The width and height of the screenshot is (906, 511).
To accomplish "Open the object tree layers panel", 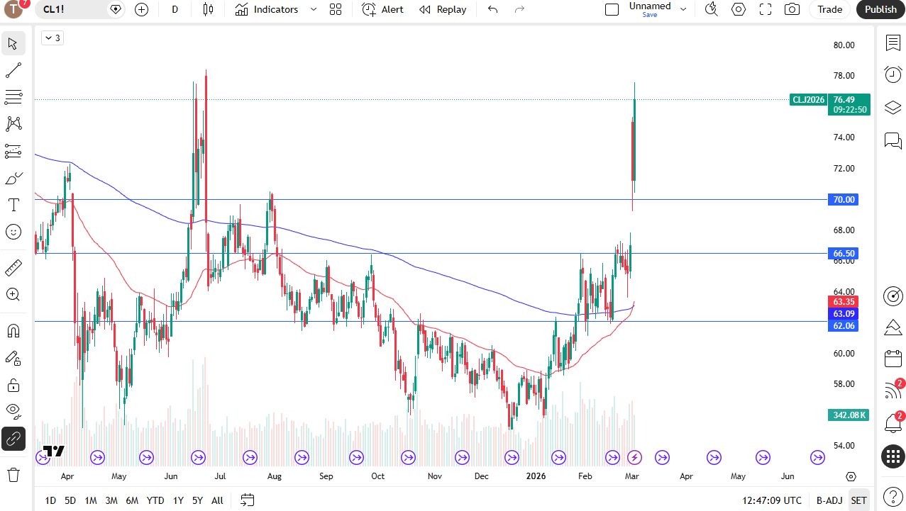I will (893, 107).
